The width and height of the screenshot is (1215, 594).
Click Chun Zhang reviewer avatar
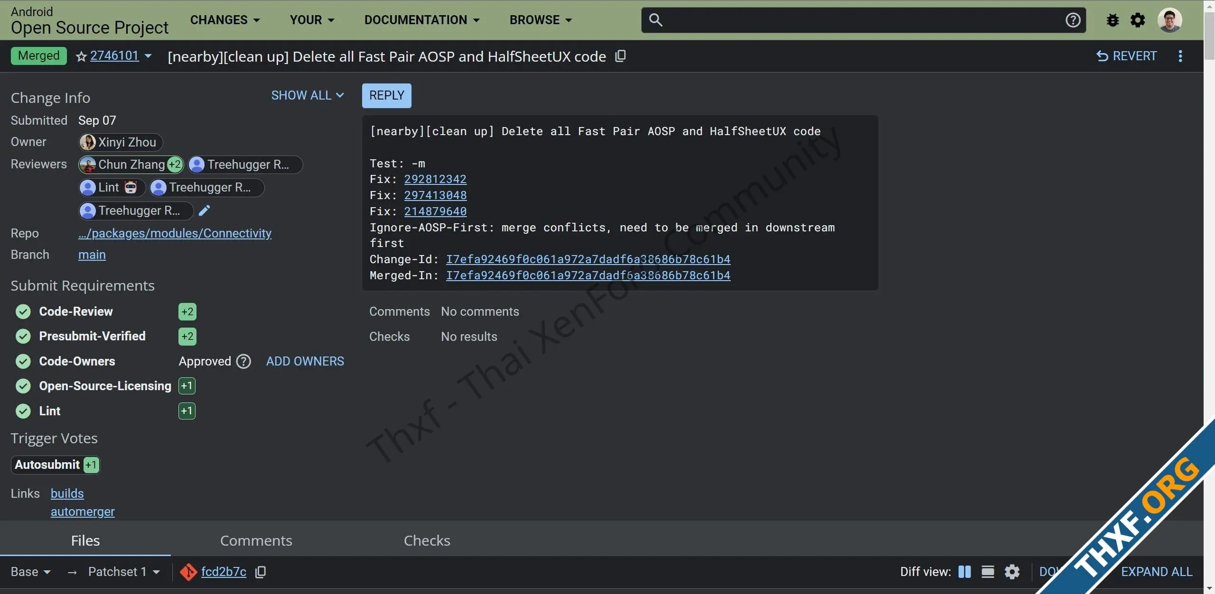[88, 164]
